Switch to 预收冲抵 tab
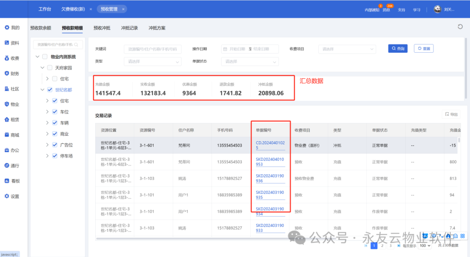The height and width of the screenshot is (257, 470). click(102, 28)
